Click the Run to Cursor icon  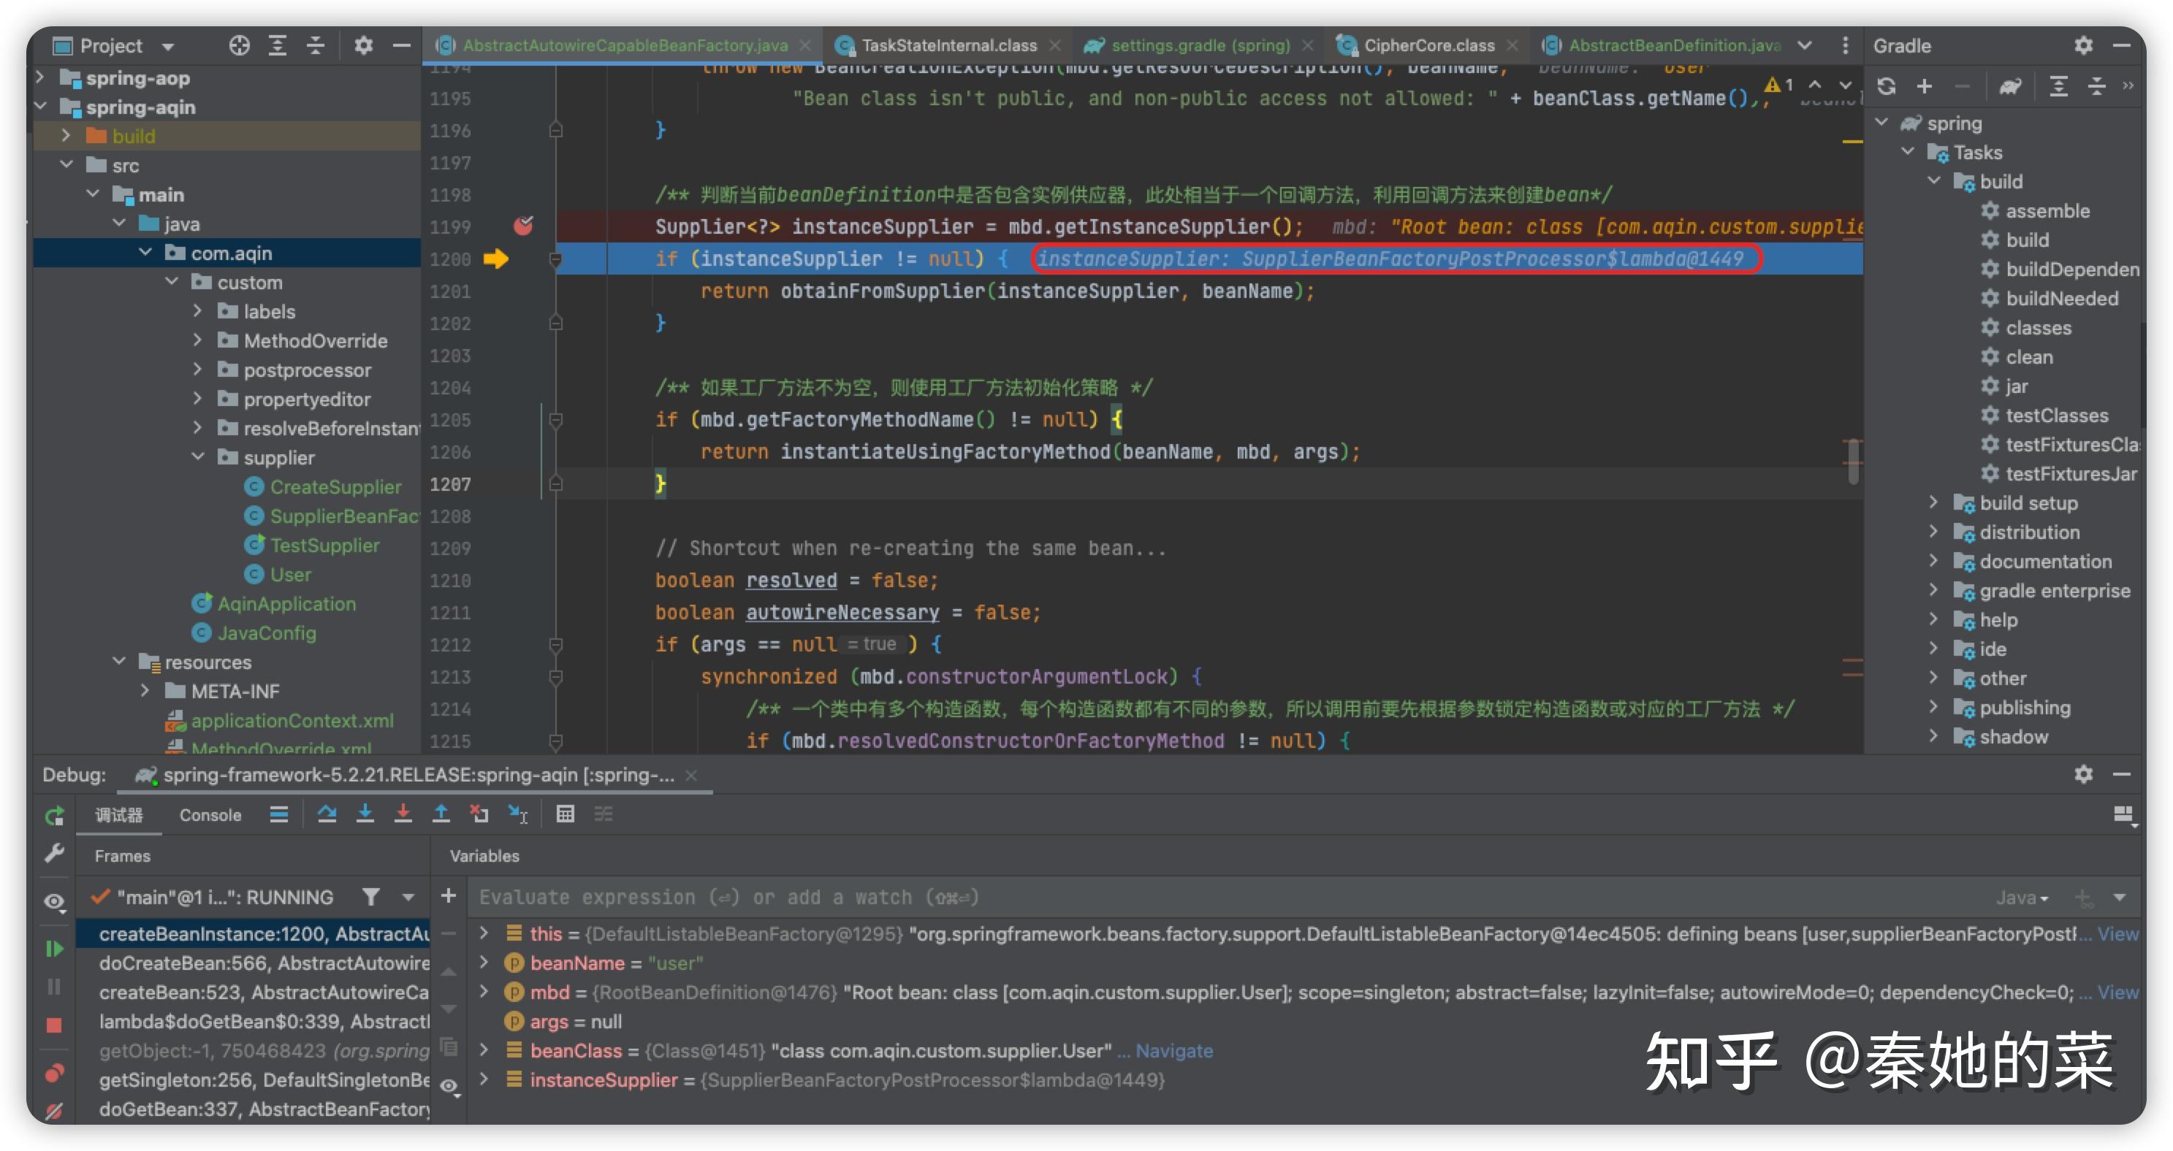click(517, 814)
